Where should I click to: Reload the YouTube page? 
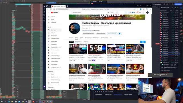[x=54, y=9]
